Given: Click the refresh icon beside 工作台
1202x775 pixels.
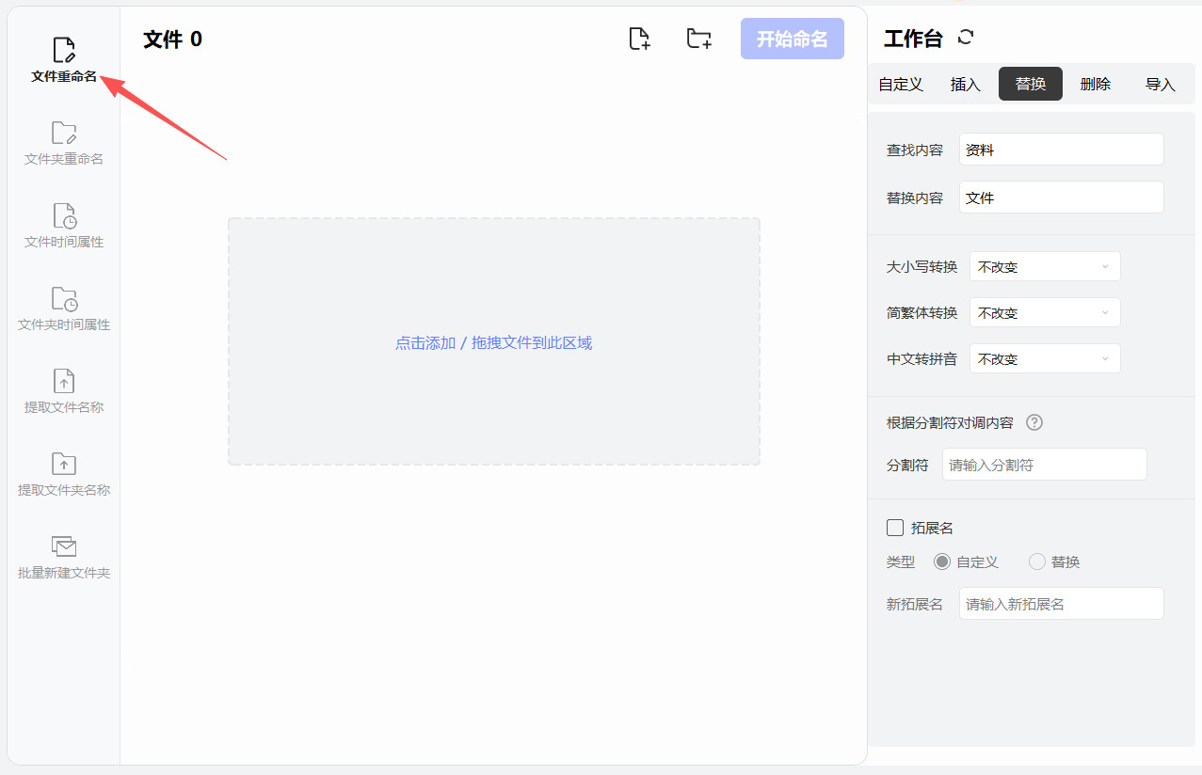Looking at the screenshot, I should 966,38.
